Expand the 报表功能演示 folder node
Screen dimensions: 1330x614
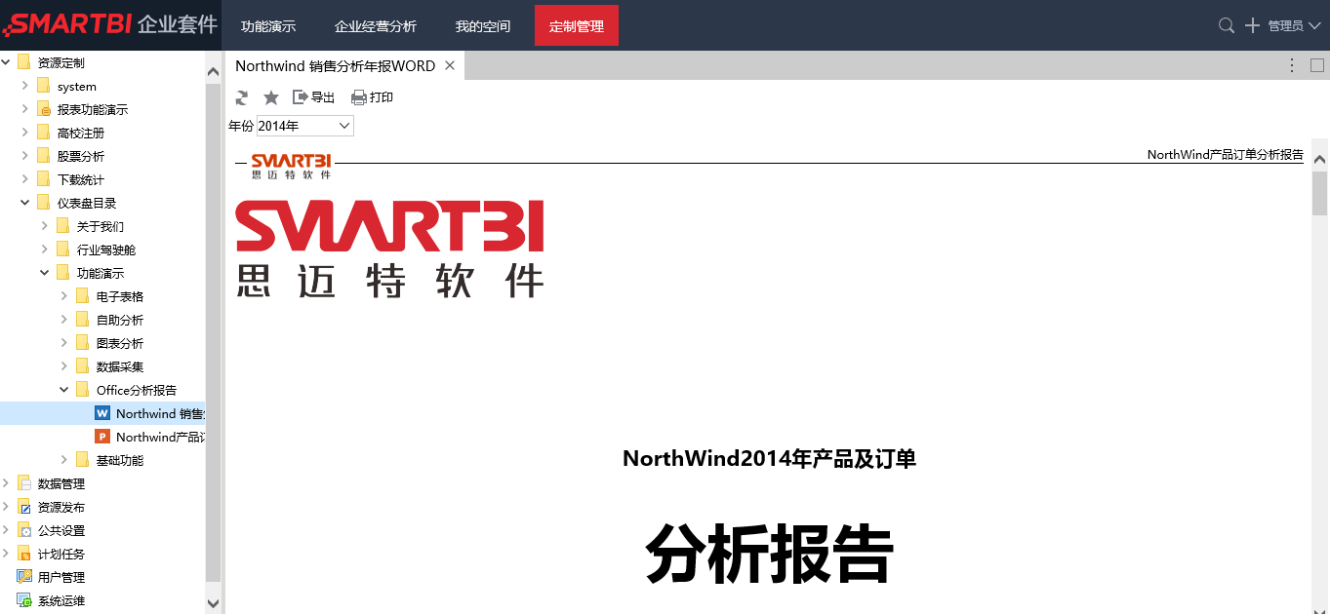click(x=25, y=109)
